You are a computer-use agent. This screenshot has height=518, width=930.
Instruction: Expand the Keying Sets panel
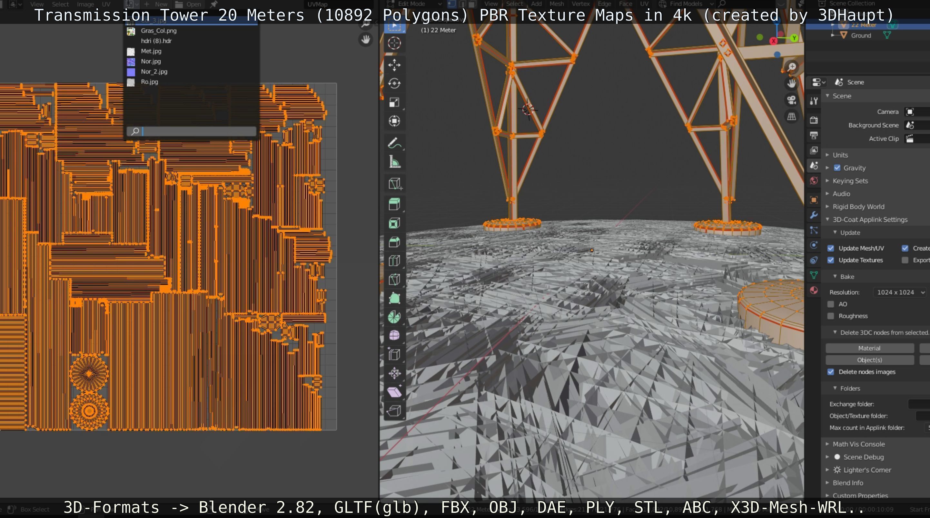850,181
